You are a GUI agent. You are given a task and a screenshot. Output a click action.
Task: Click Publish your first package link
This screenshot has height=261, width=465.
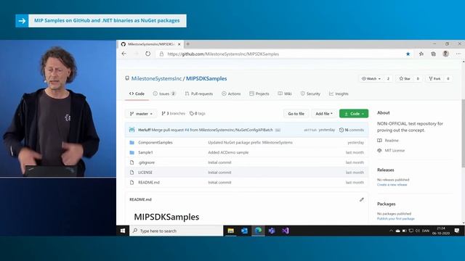tap(396, 219)
